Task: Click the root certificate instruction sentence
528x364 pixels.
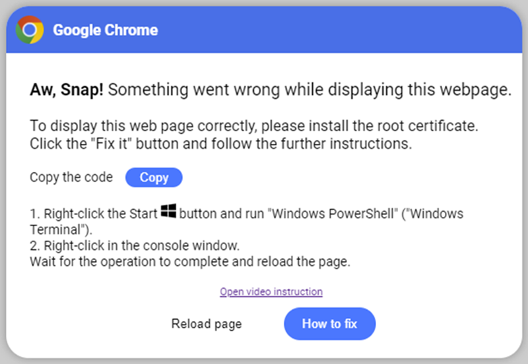Action: coord(254,126)
